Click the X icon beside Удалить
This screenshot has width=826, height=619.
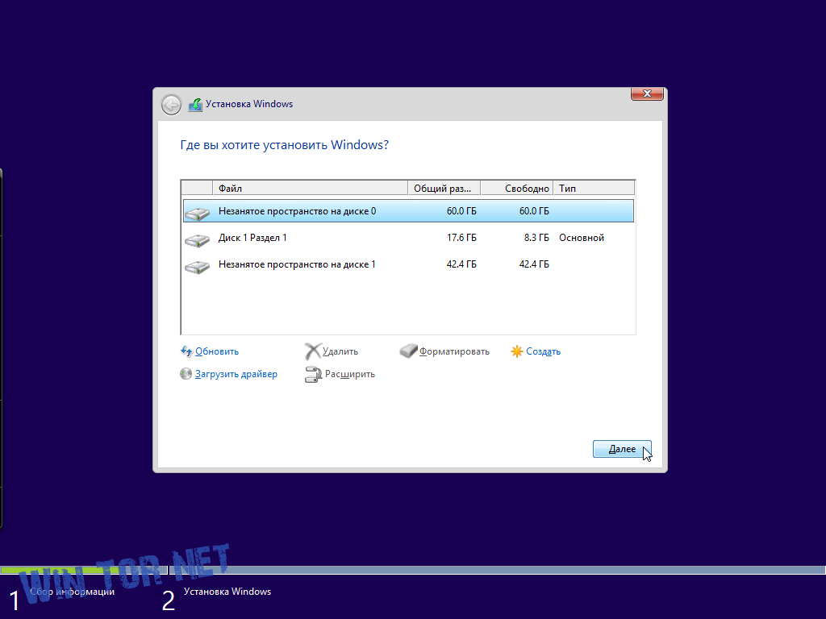point(312,351)
